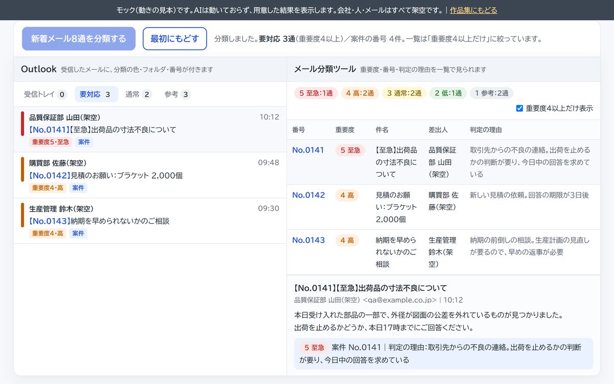
Task: Open the mail from 購買部 佐藤
Action: pos(150,175)
